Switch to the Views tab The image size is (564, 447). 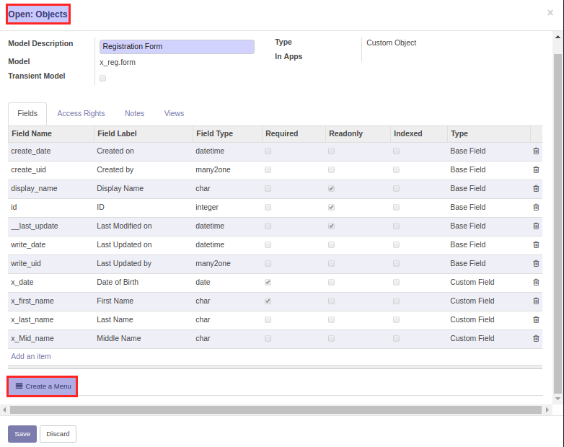[x=174, y=114]
